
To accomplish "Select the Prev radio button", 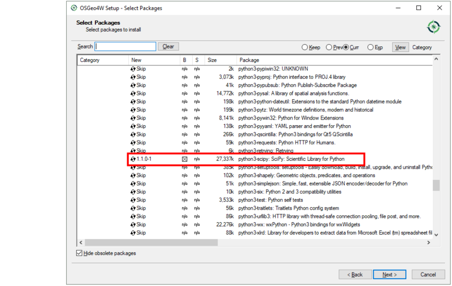I will coord(329,47).
